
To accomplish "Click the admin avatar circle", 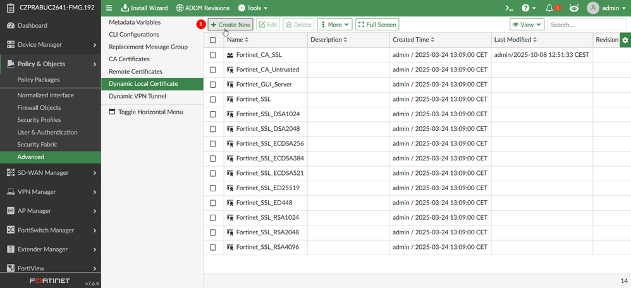I will coord(593,8).
